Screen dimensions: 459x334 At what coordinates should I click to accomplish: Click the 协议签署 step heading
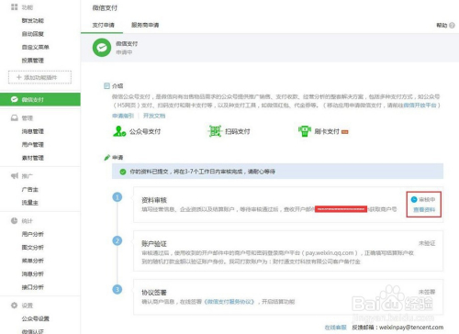154,293
